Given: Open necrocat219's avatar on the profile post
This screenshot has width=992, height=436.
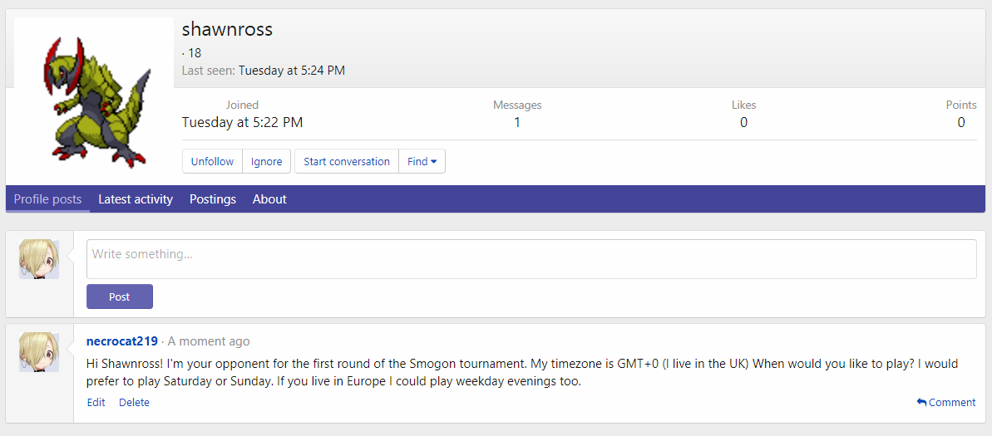Looking at the screenshot, I should (39, 352).
